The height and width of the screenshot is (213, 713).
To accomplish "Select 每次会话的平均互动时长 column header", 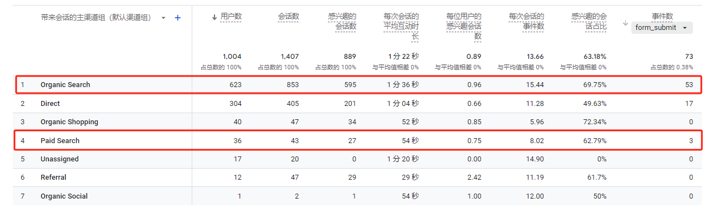I will 402,26.
